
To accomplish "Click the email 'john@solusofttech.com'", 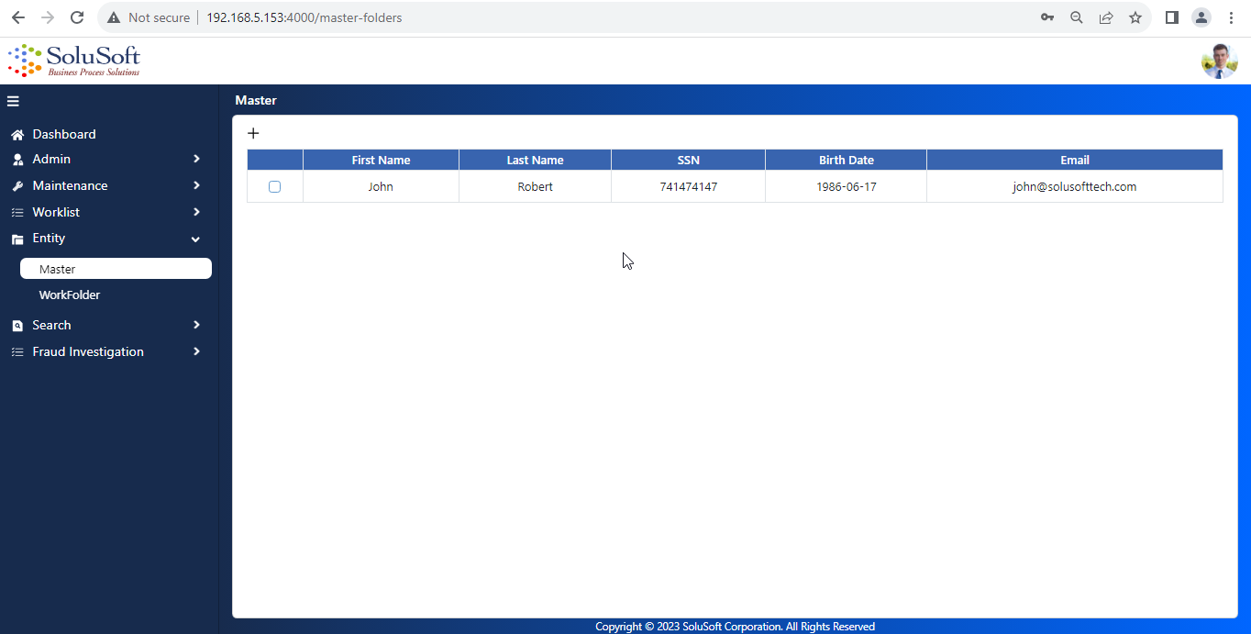I will pos(1074,186).
